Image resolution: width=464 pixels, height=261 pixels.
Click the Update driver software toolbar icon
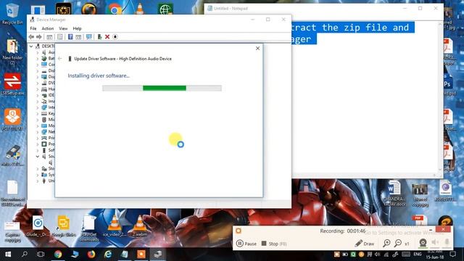pos(99,37)
